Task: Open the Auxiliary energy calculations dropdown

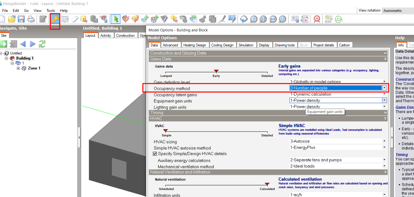Action: [384, 160]
